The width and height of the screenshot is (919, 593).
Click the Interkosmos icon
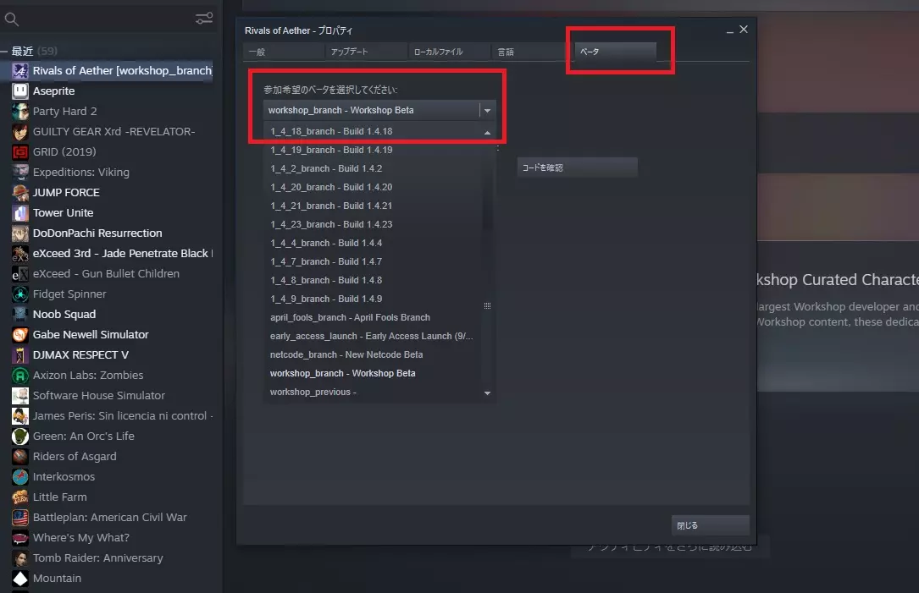click(x=20, y=476)
